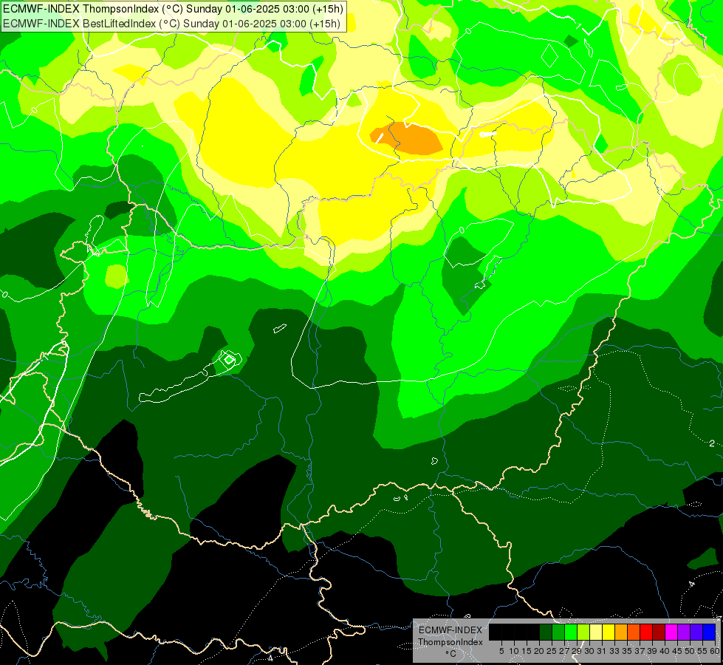Click the legend tick value '33'

[614, 651]
